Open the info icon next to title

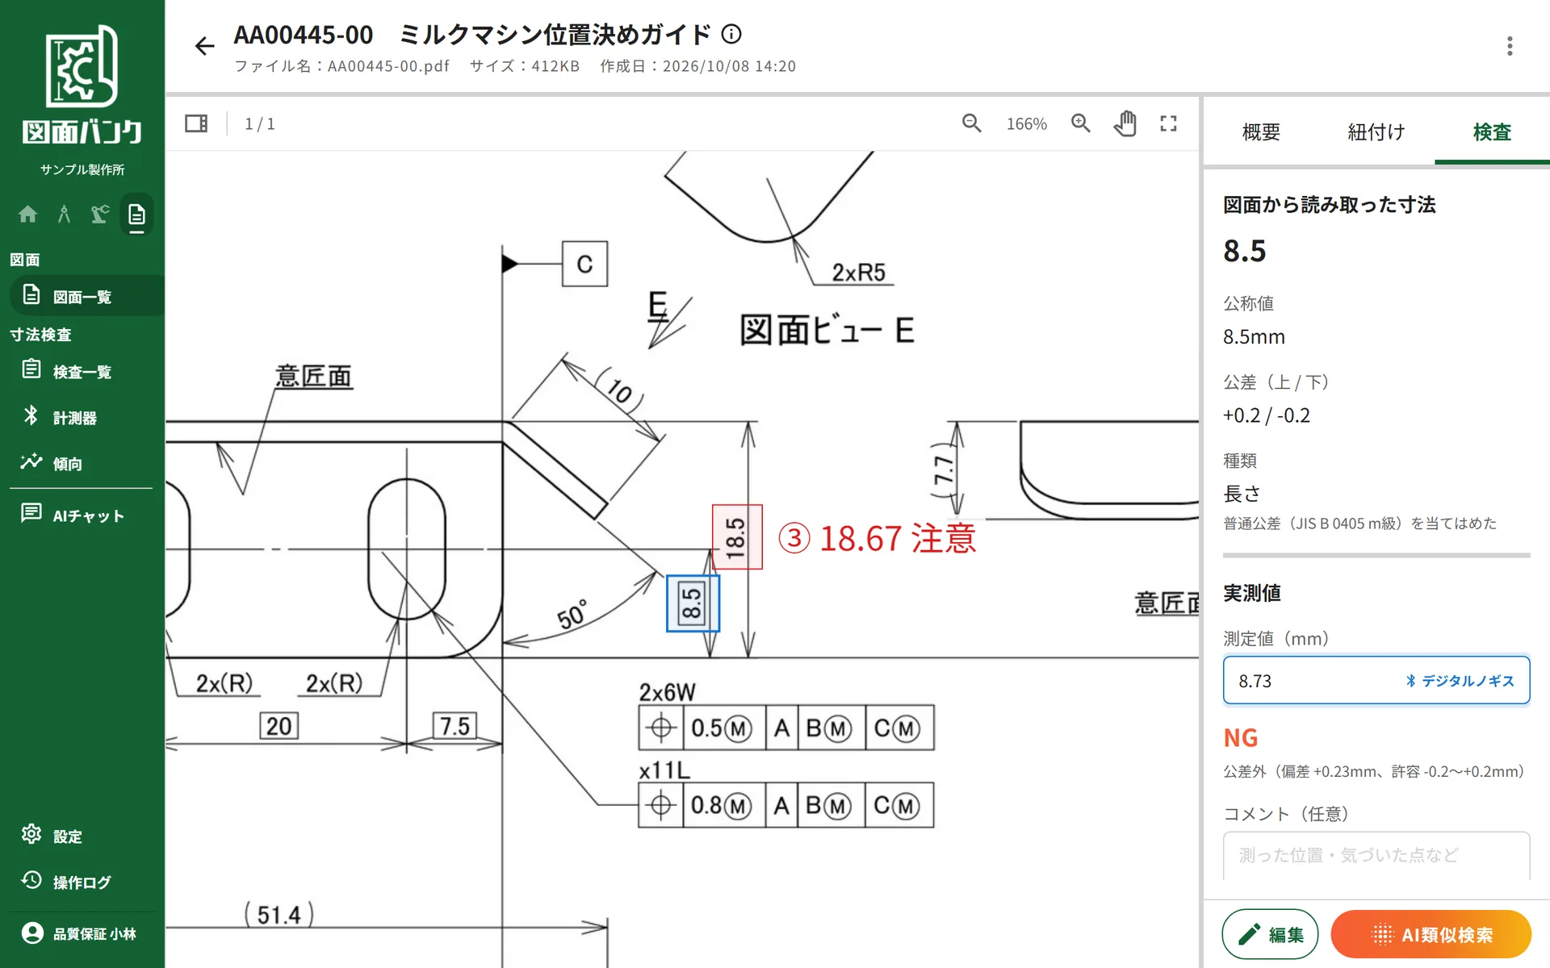[731, 34]
